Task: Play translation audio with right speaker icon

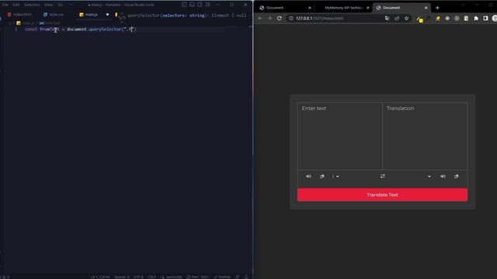Action: coord(443,176)
